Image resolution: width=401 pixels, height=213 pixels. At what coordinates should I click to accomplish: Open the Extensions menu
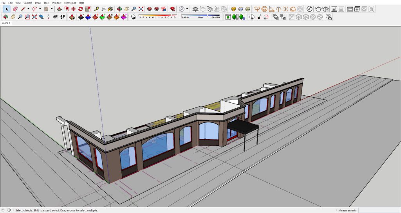point(70,3)
